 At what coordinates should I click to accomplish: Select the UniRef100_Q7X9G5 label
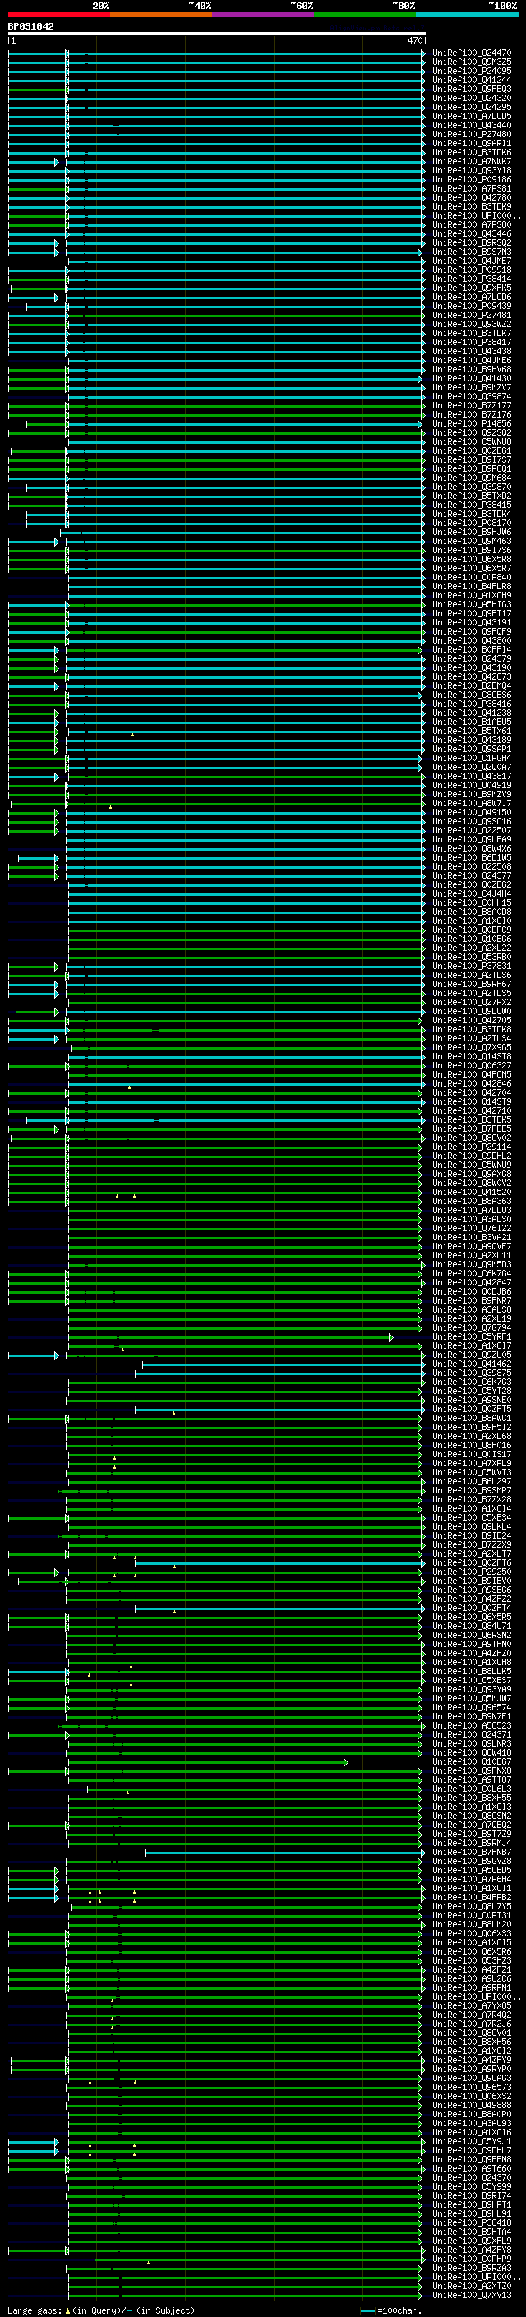coord(471,1048)
